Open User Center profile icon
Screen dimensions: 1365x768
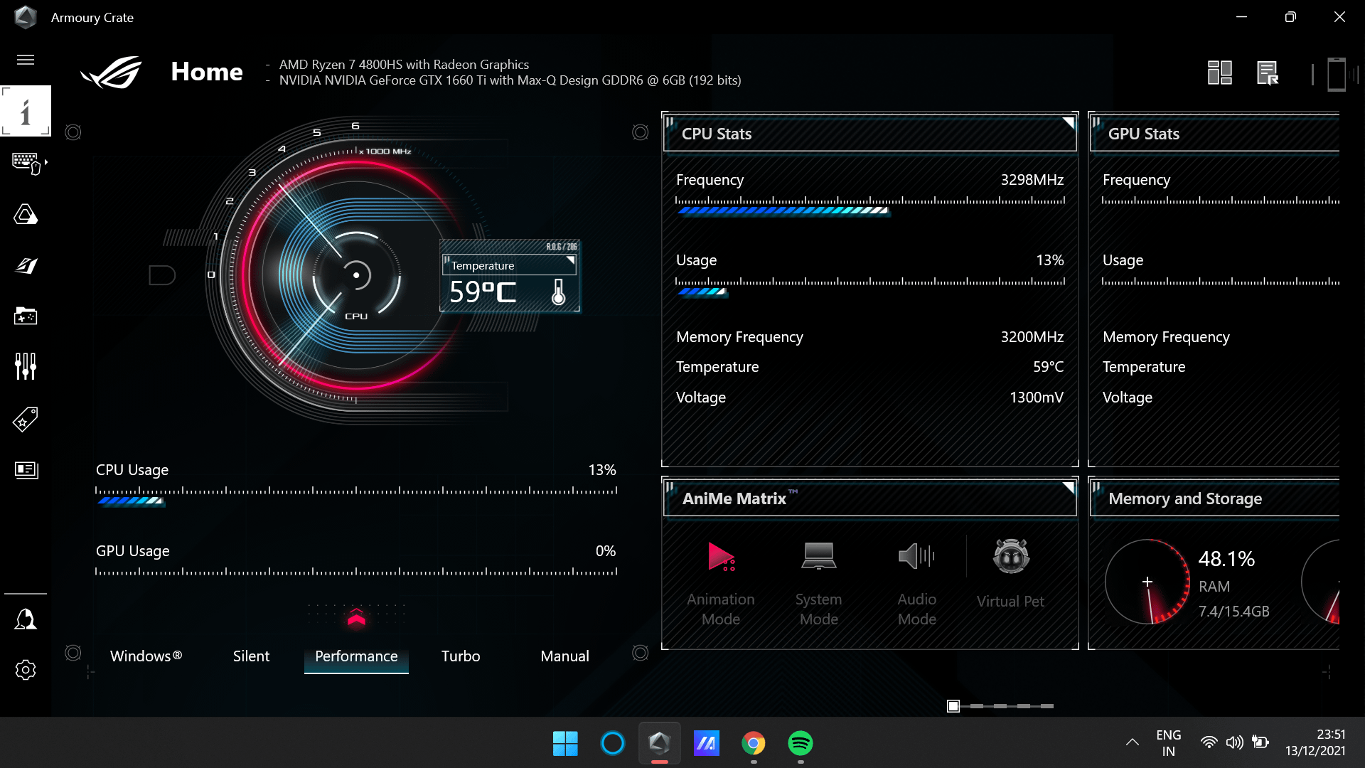26,619
